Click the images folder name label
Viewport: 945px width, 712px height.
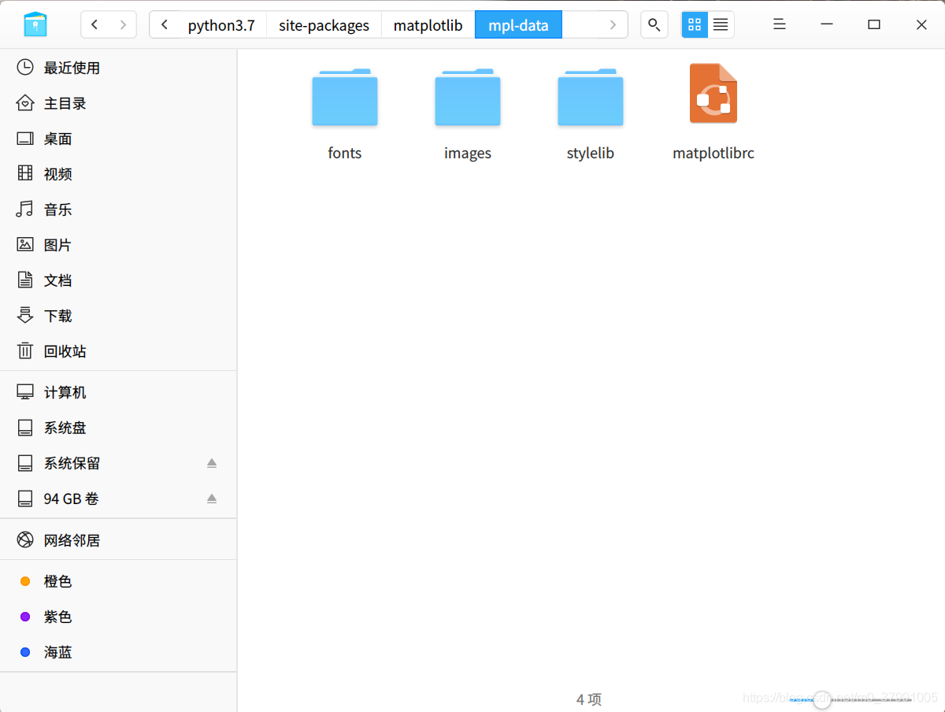coord(468,154)
